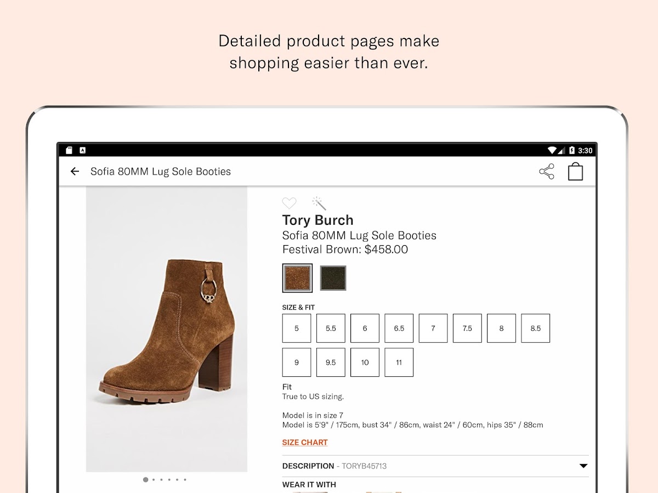Open the SIZE CHART link
The width and height of the screenshot is (658, 493).
(305, 443)
